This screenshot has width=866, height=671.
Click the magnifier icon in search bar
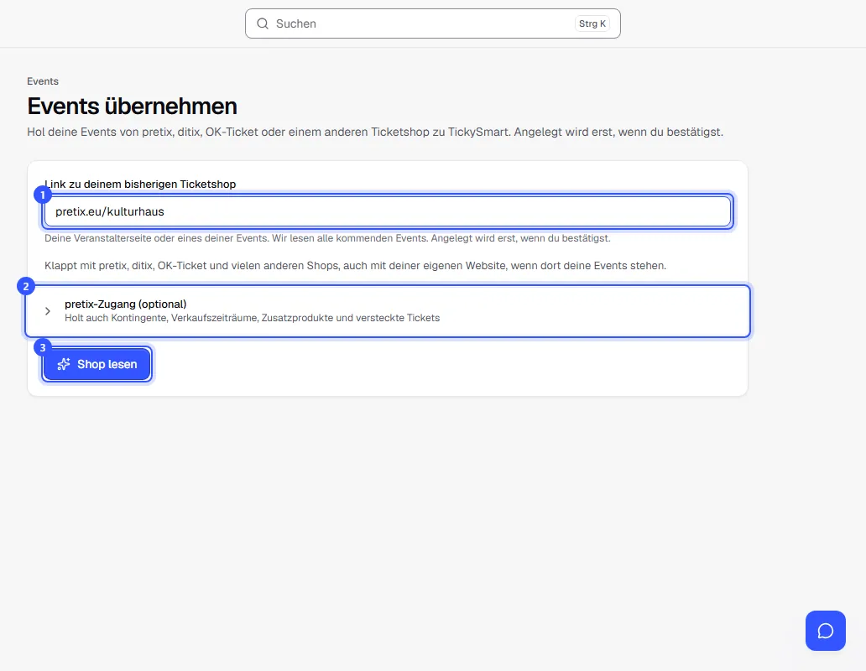pyautogui.click(x=263, y=23)
